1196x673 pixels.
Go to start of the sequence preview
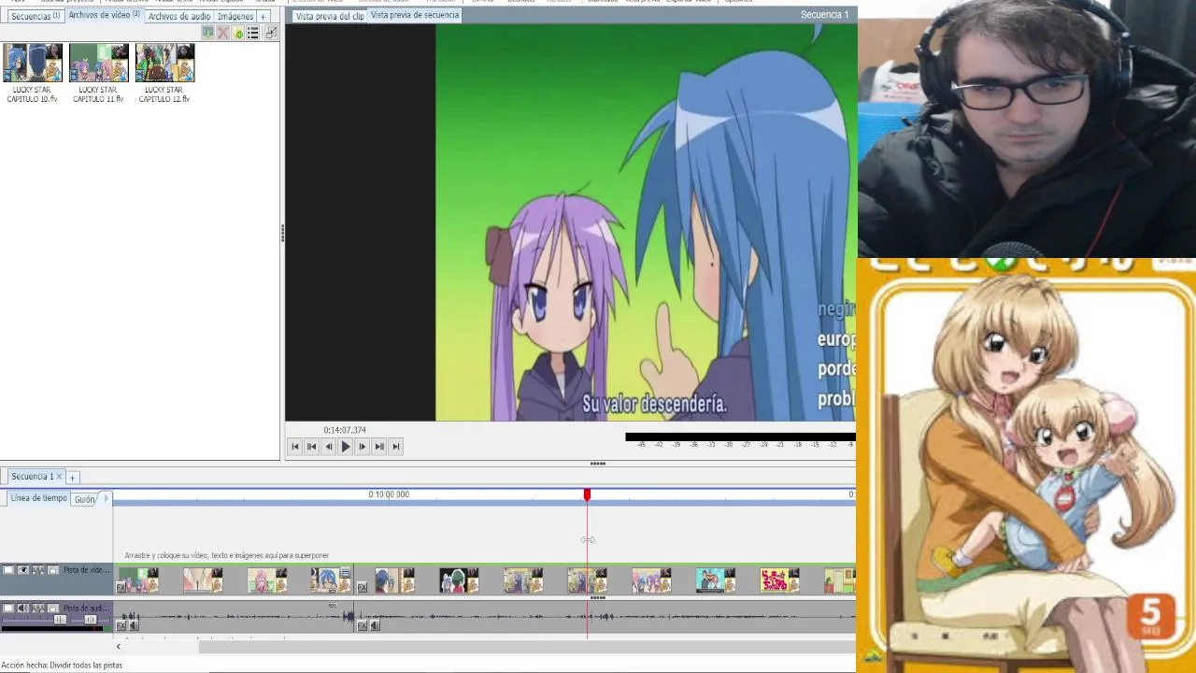point(295,447)
